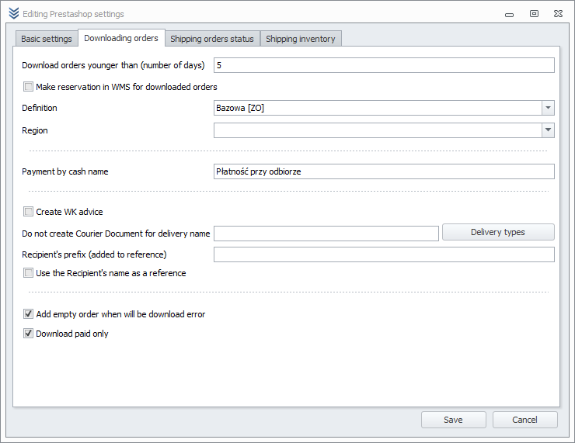Open the Region dropdown arrow
The image size is (575, 443).
548,130
